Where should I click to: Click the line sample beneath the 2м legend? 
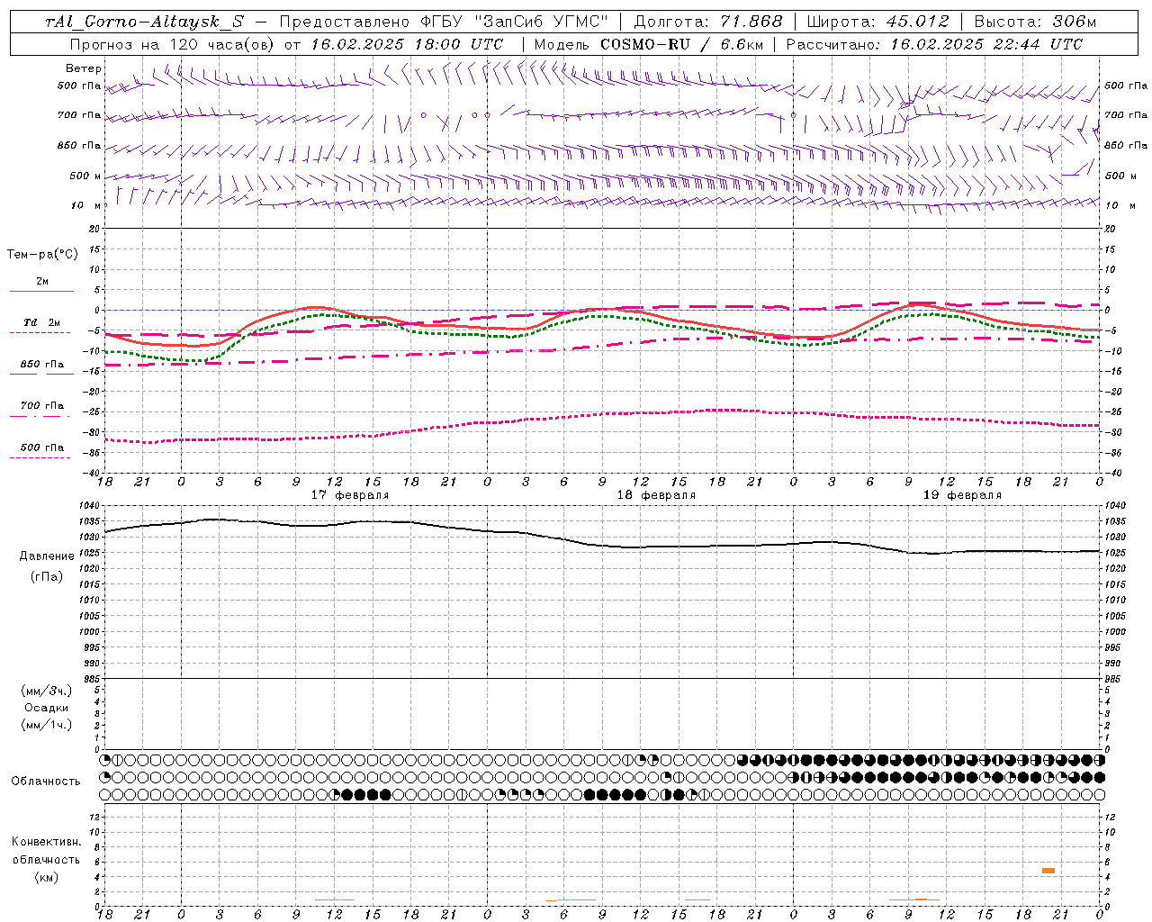[41, 292]
